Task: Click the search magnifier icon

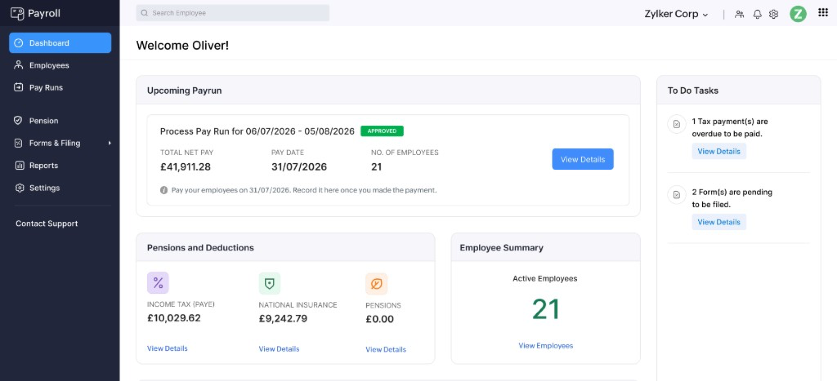Action: pyautogui.click(x=144, y=13)
